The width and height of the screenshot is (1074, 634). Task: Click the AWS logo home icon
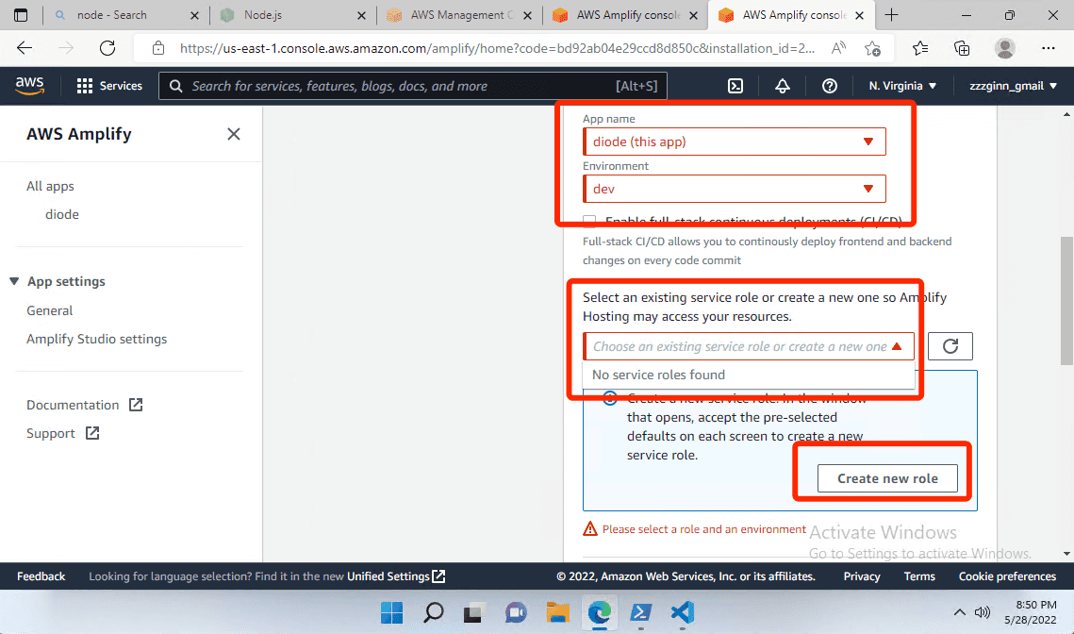click(30, 86)
